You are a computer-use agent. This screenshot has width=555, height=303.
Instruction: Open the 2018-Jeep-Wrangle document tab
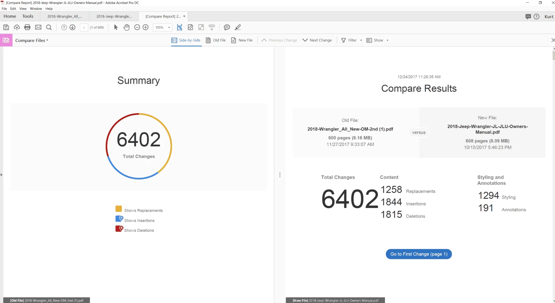coord(114,16)
